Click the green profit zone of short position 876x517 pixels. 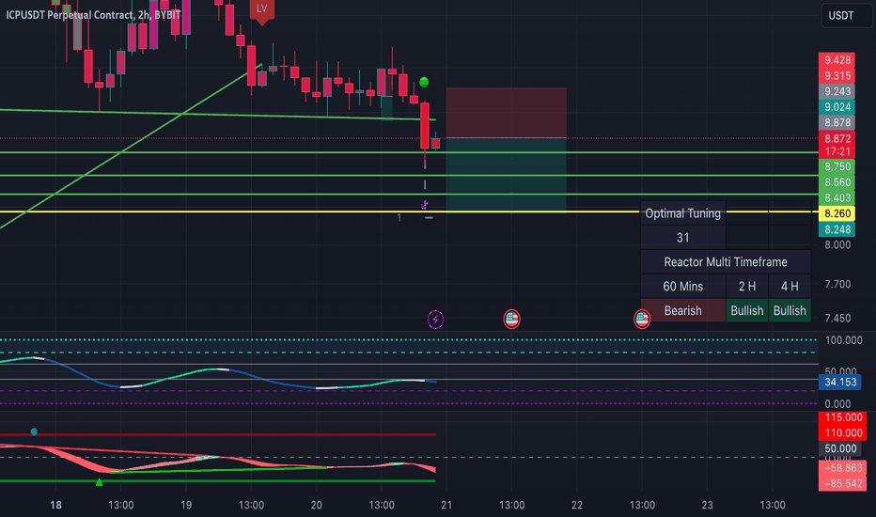(507, 175)
